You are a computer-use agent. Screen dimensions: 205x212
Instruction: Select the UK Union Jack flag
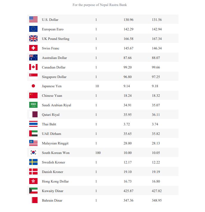pyautogui.click(x=33, y=38)
